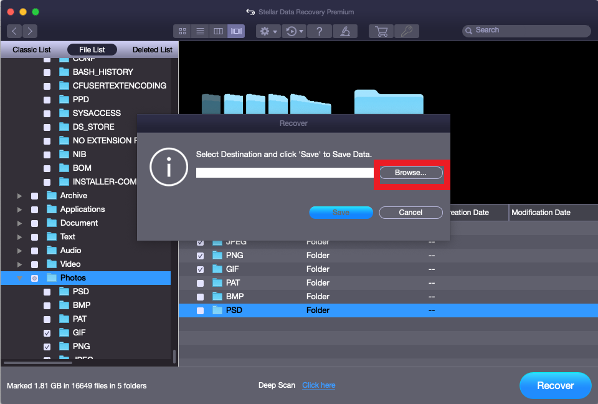
Task: Toggle the Photos folder checkbox
Action: click(35, 278)
